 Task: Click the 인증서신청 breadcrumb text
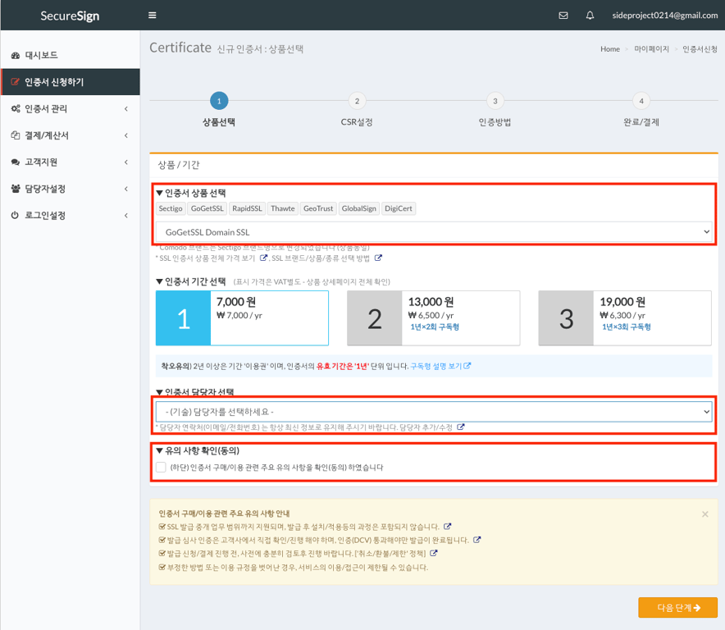(700, 49)
